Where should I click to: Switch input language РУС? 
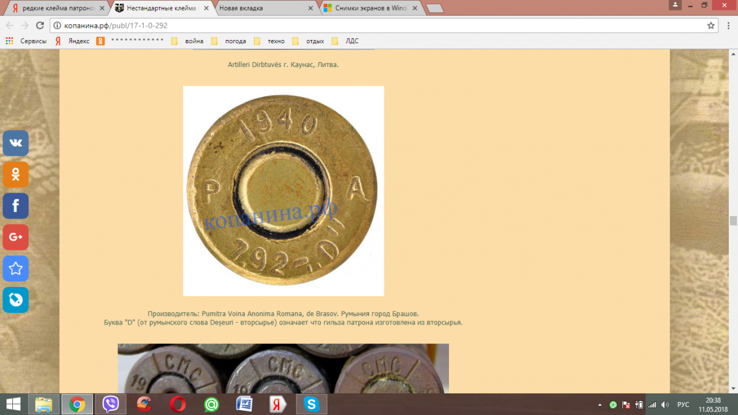[x=683, y=405]
